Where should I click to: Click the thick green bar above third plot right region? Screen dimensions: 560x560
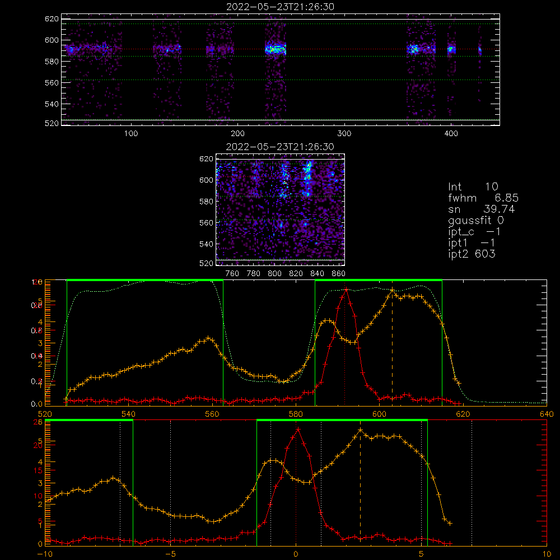coord(379,280)
